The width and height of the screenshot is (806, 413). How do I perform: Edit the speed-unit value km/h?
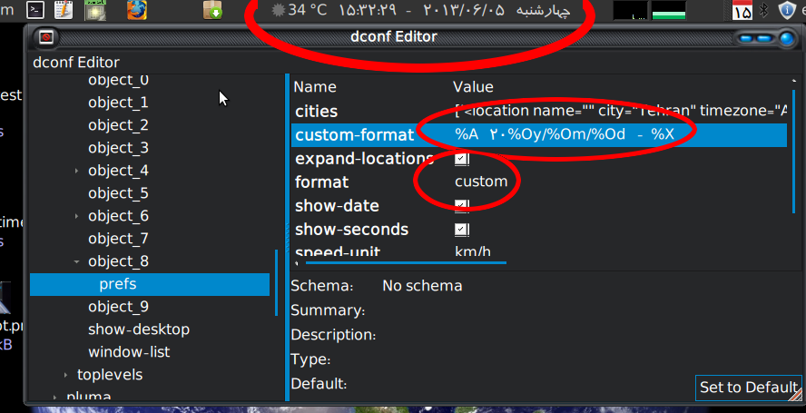[x=472, y=251]
